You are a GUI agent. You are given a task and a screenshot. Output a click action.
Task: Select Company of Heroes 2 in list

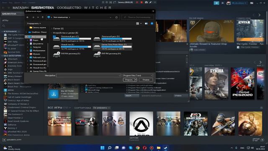pos(18,104)
